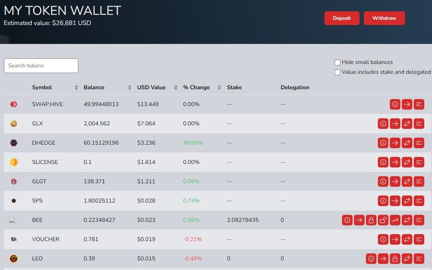
Task: Show DHEDGE token info icon
Action: [x=383, y=143]
